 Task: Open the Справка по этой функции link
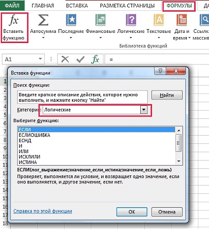[x=43, y=211]
